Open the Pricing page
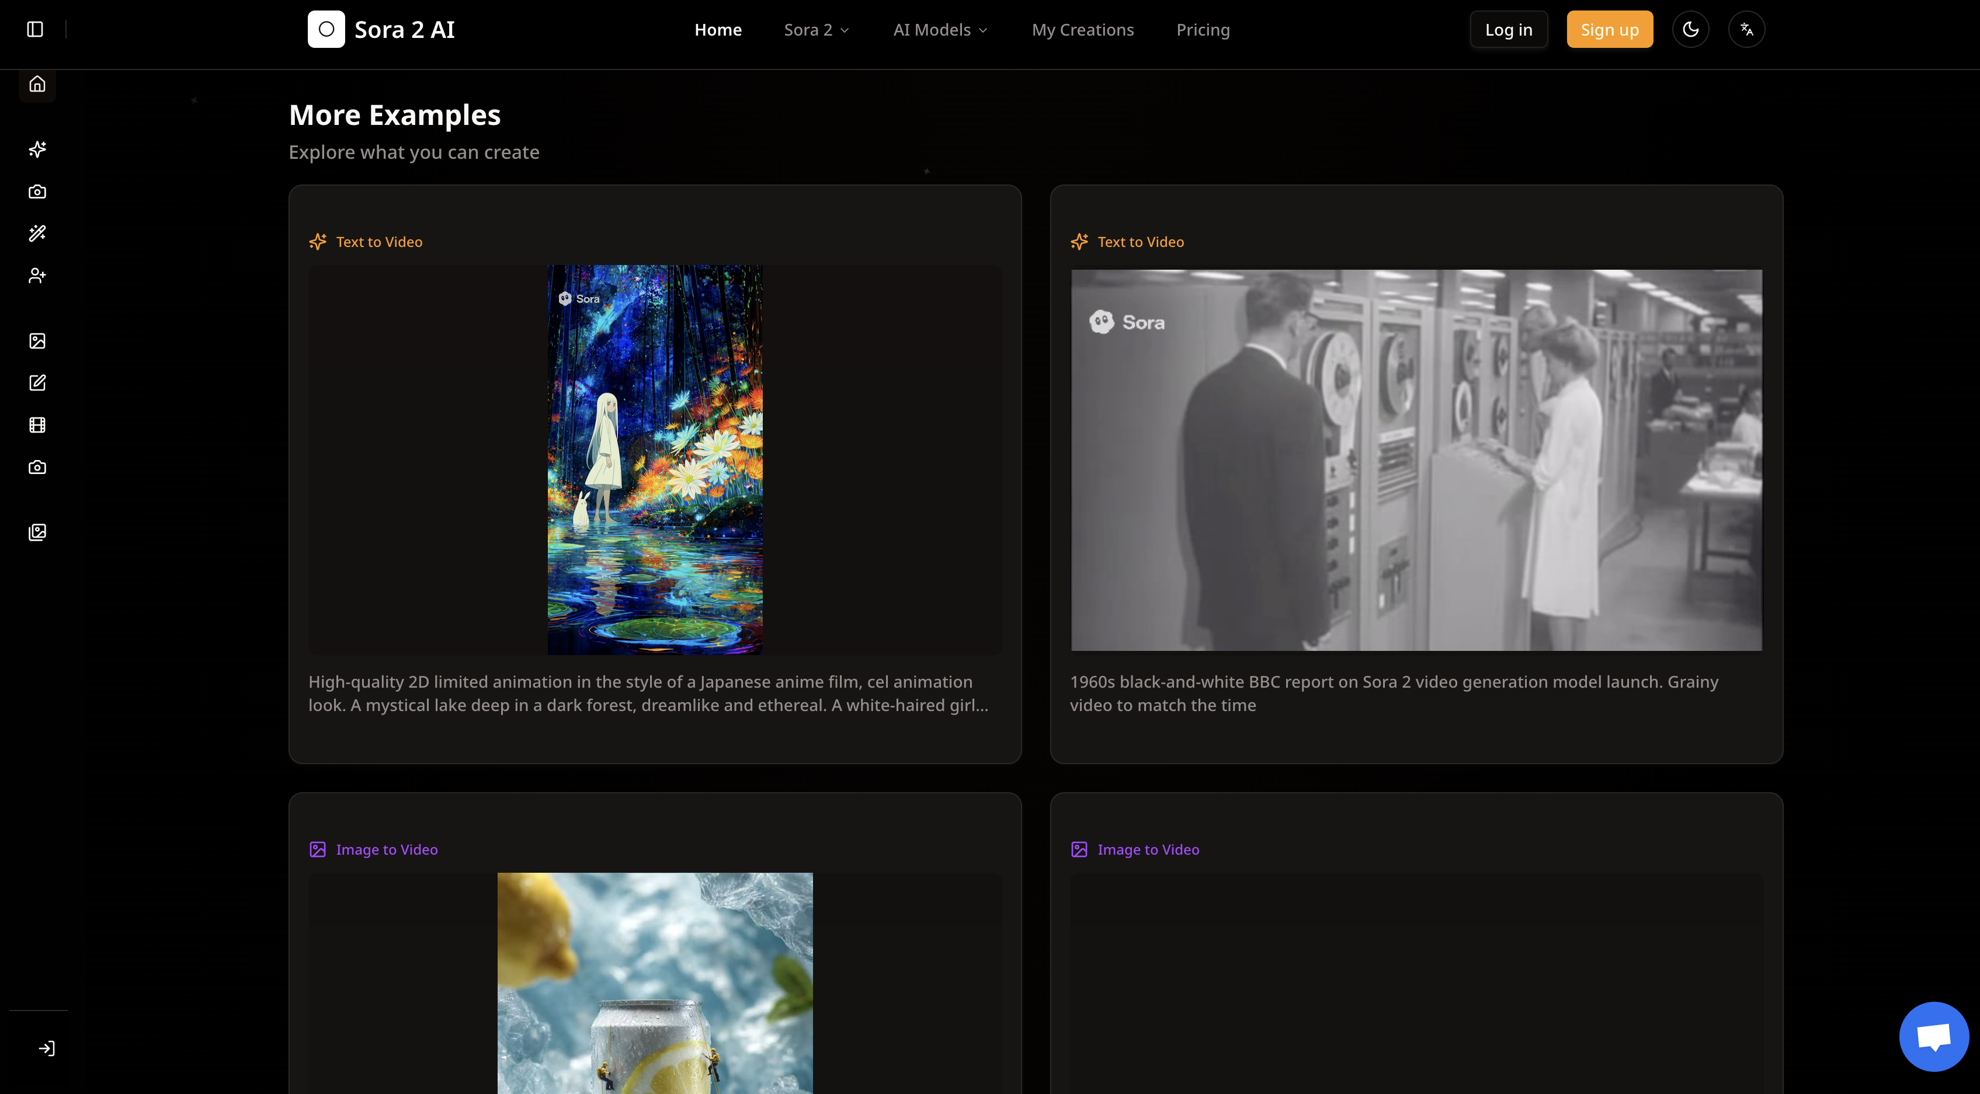The image size is (1980, 1094). (1202, 30)
